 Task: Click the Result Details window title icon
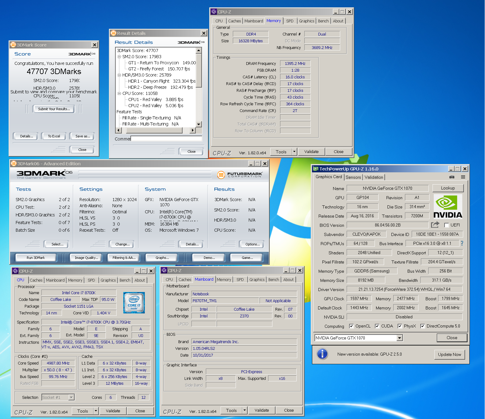coord(114,33)
